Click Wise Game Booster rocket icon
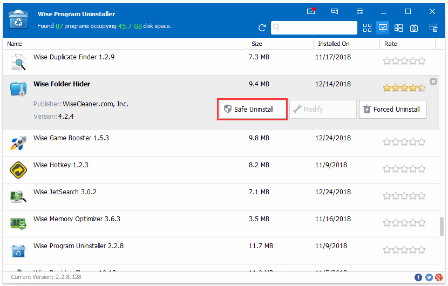 [x=18, y=142]
